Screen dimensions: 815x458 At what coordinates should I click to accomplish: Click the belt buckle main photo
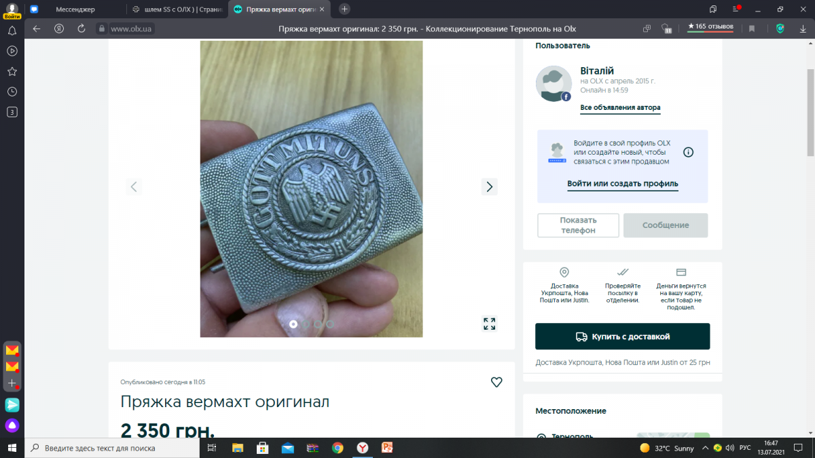coord(311,189)
